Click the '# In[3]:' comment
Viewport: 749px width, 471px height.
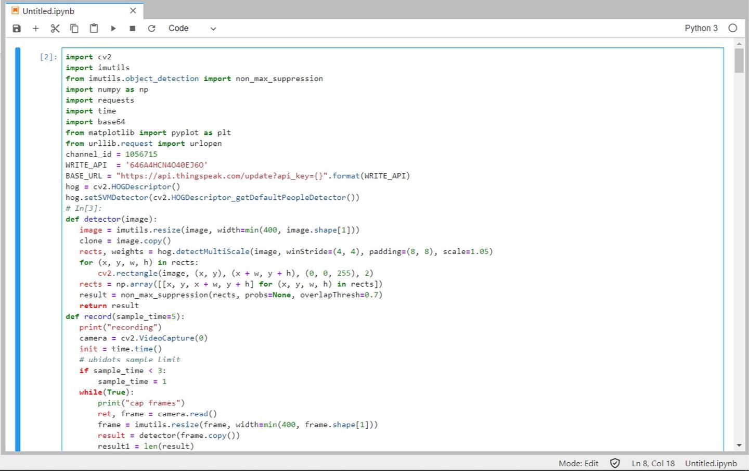tap(84, 208)
